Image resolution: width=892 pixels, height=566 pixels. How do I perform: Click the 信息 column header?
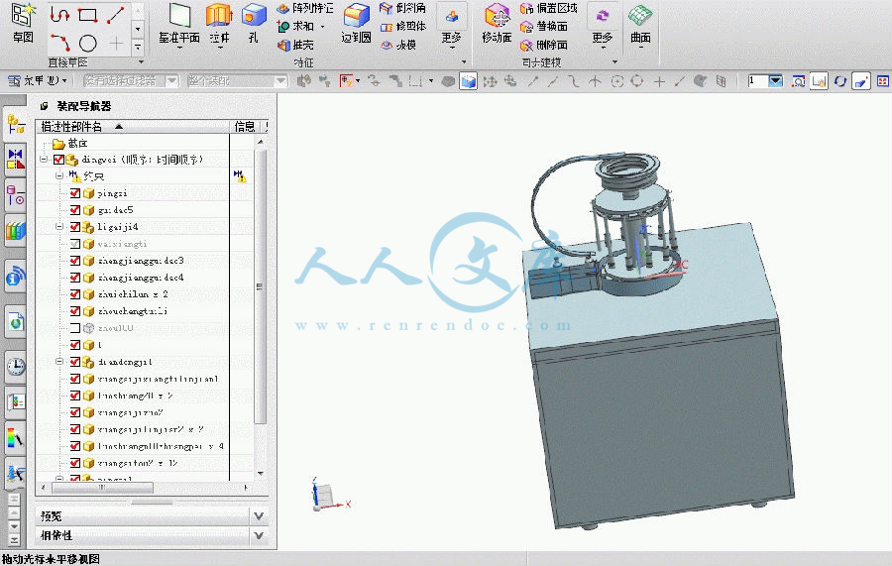tap(245, 126)
